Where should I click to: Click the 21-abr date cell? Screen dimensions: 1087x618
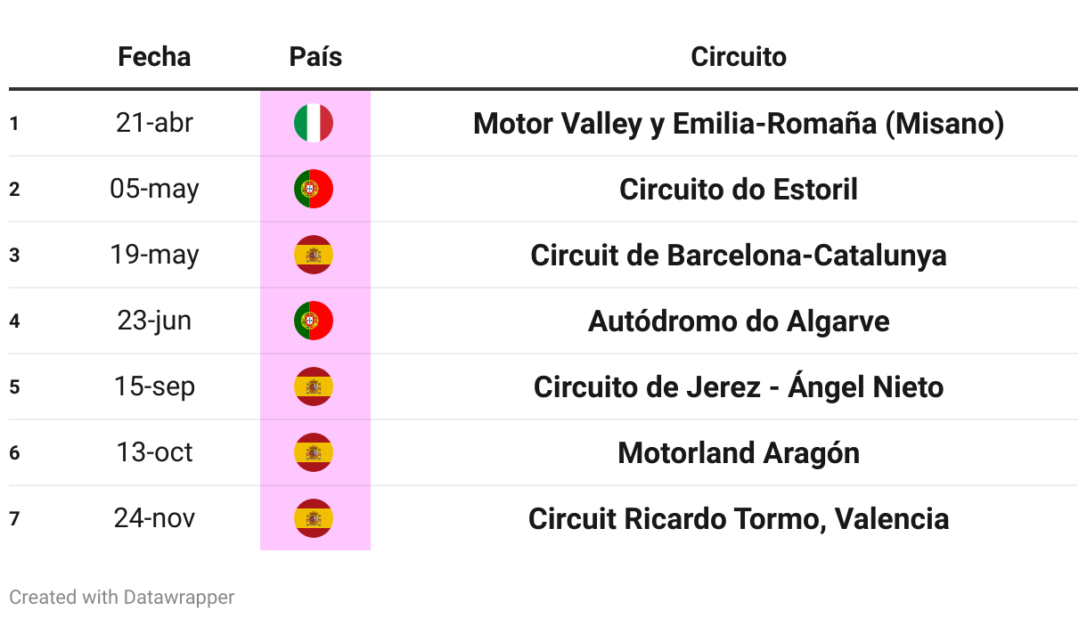(154, 123)
